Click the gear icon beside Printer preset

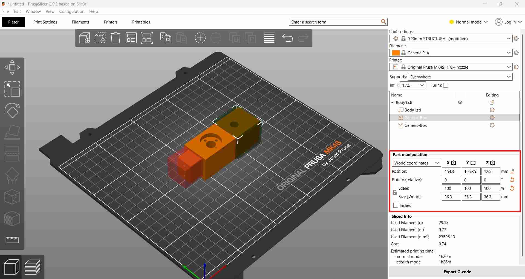click(x=516, y=67)
